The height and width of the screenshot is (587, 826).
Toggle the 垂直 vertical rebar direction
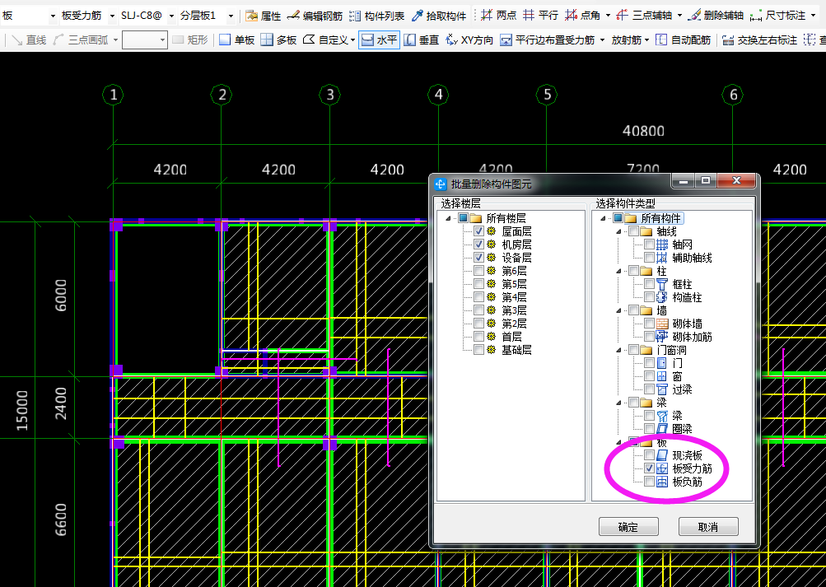coord(422,40)
